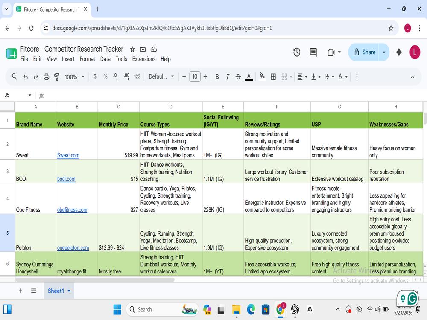This screenshot has width=427, height=320.
Task: Click the merge cells icon
Action: tap(284, 77)
